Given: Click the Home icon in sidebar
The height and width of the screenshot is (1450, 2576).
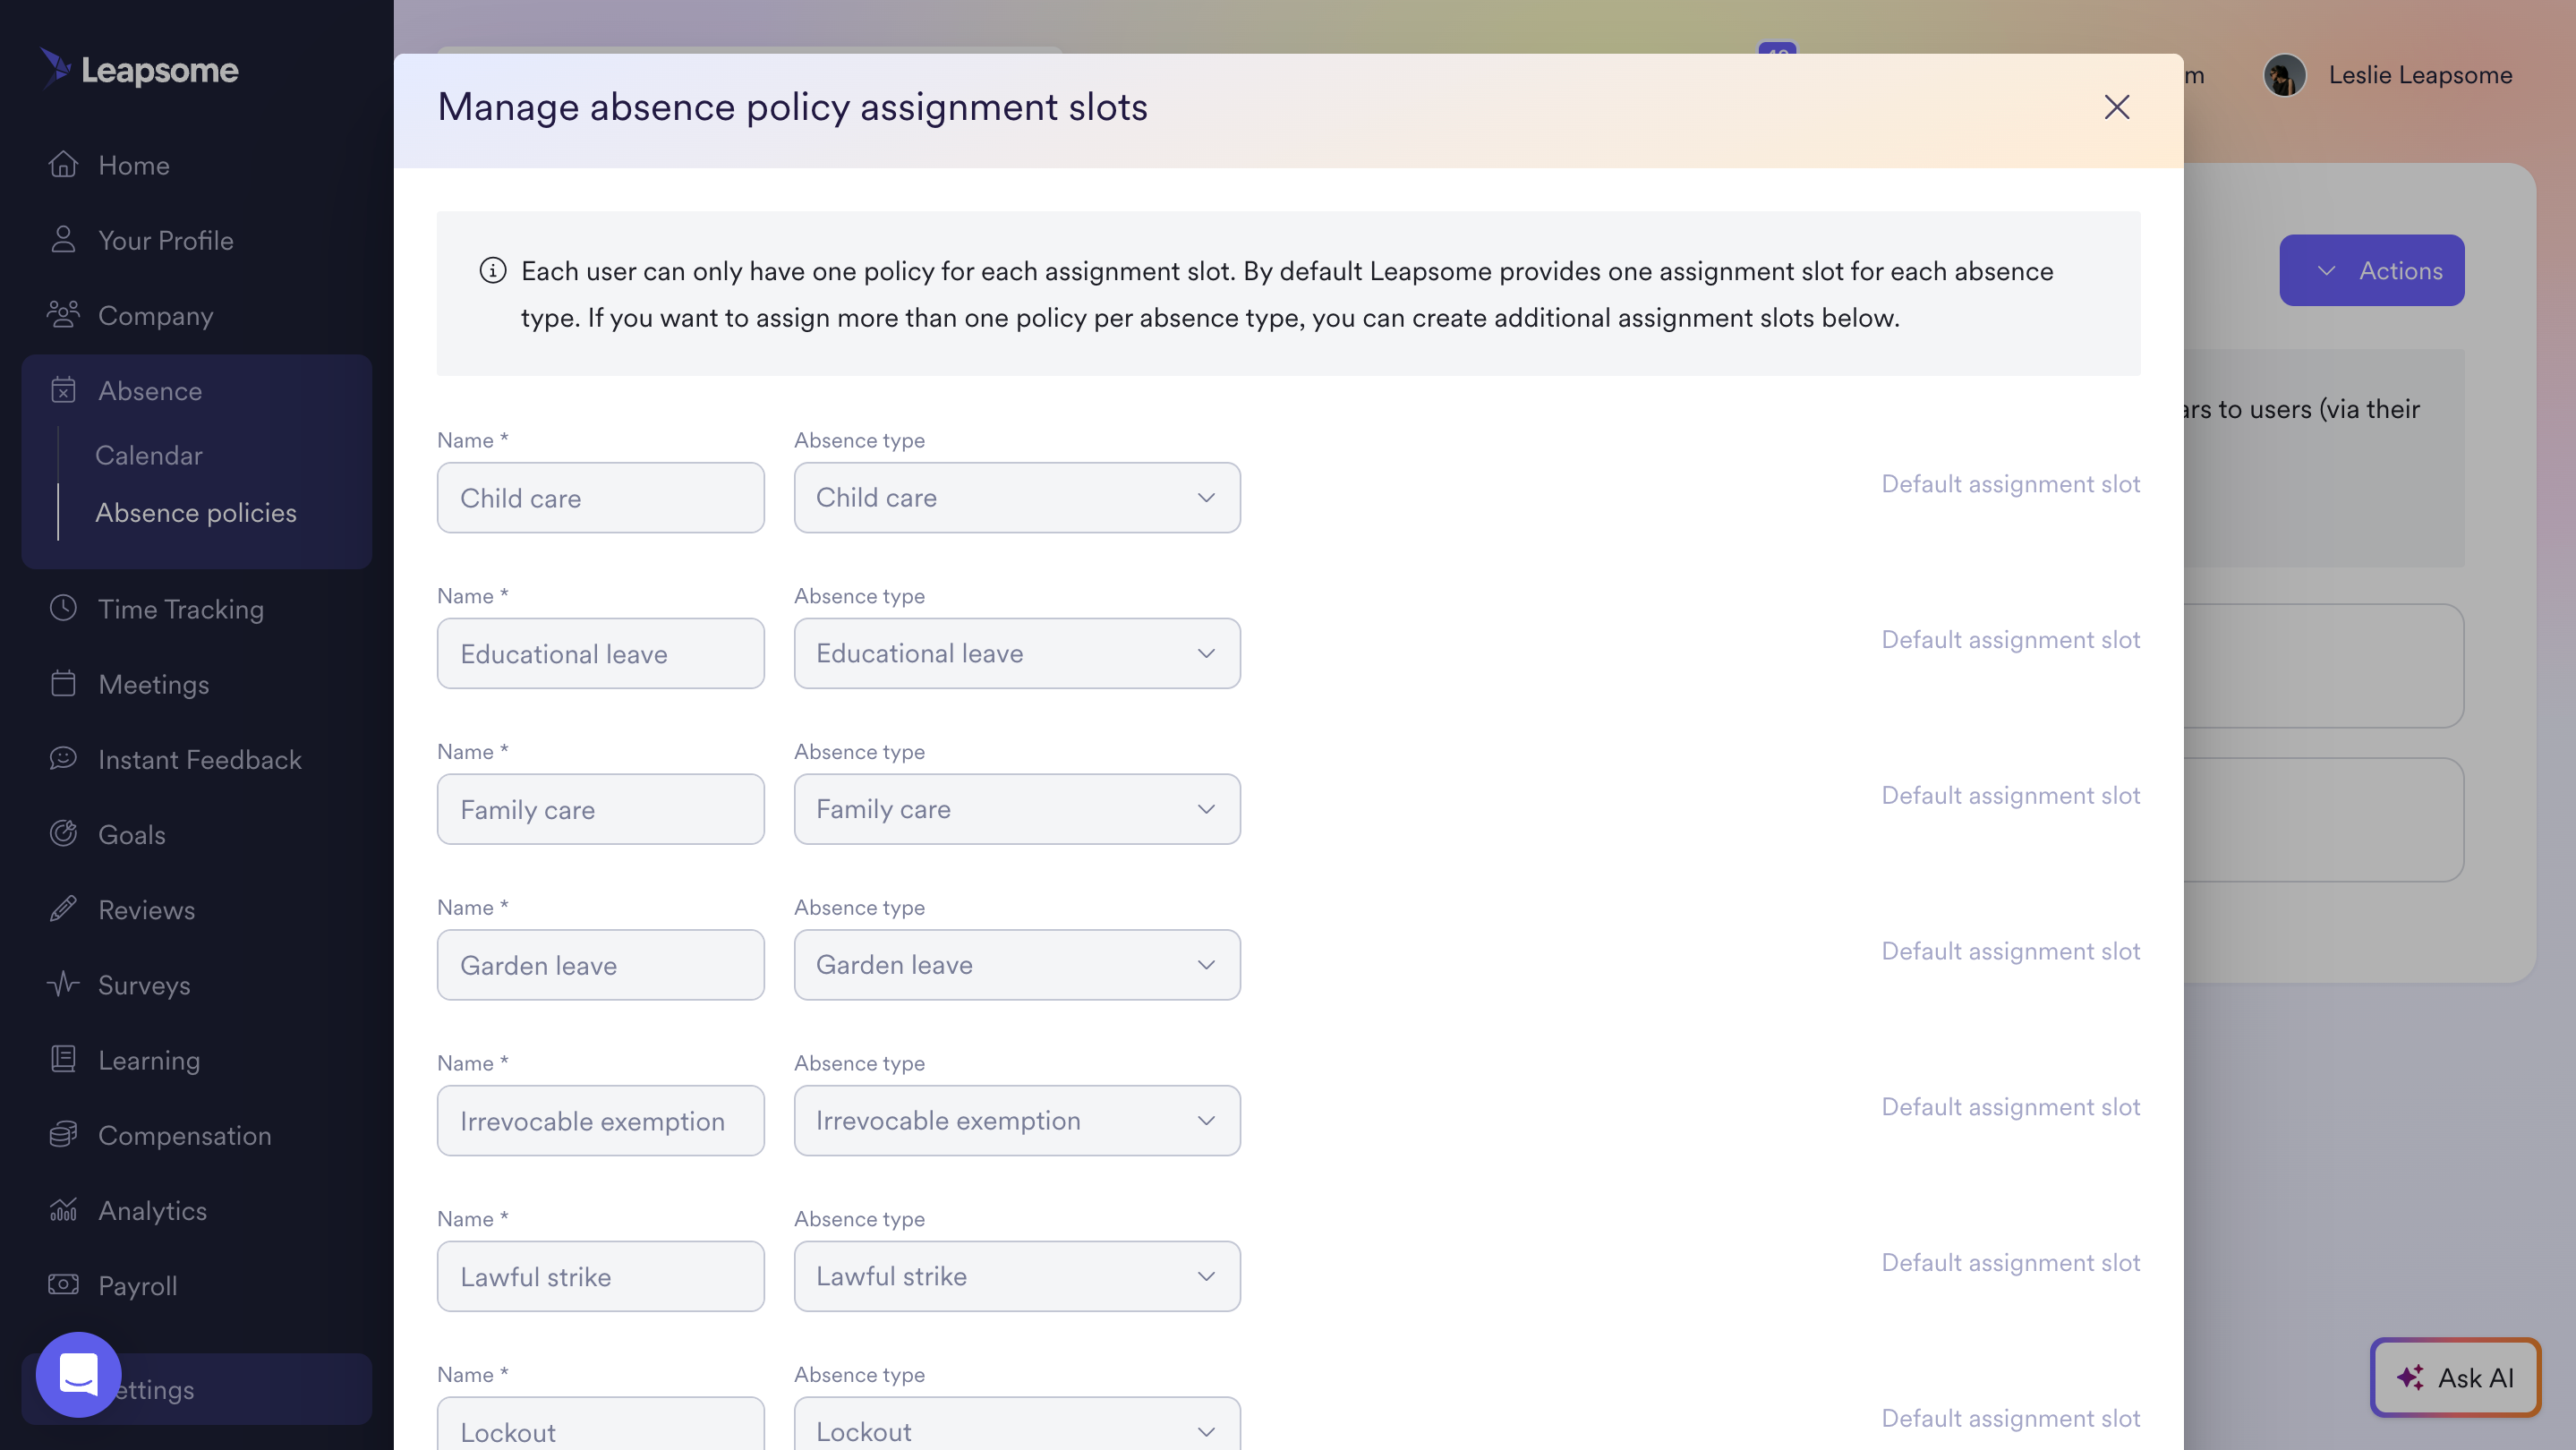Looking at the screenshot, I should coord(63,164).
